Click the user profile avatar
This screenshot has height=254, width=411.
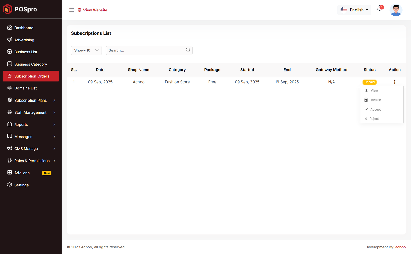pos(396,10)
